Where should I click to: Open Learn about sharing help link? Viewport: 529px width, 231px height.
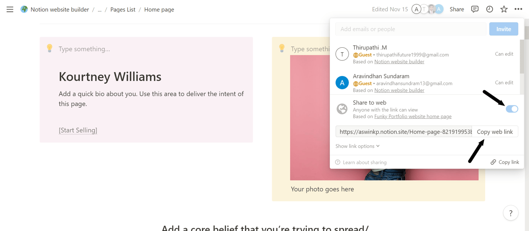[361, 162]
